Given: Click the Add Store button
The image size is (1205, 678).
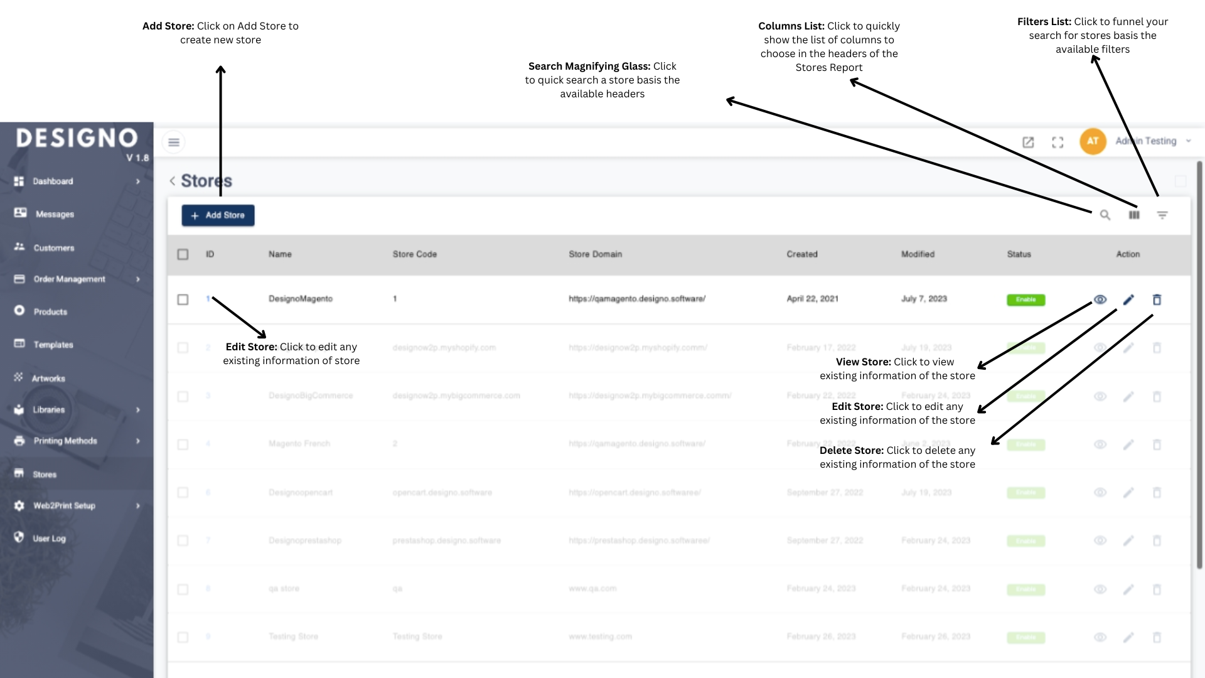Looking at the screenshot, I should 218,215.
